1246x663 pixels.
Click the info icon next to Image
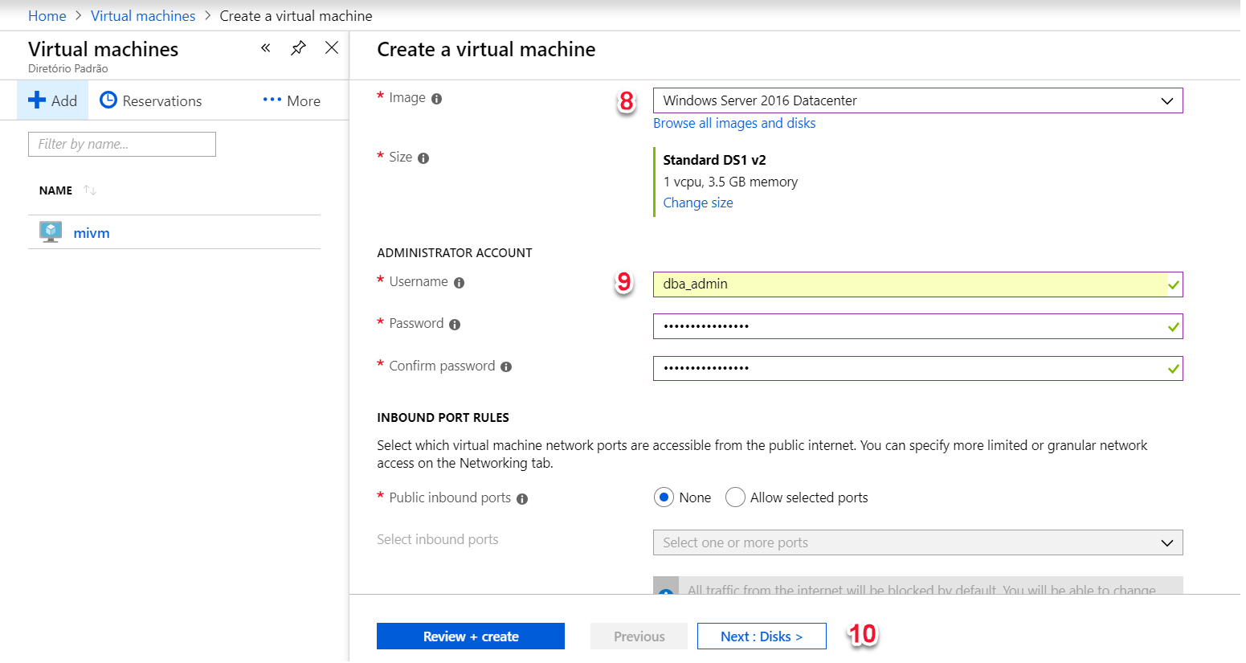coord(436,99)
